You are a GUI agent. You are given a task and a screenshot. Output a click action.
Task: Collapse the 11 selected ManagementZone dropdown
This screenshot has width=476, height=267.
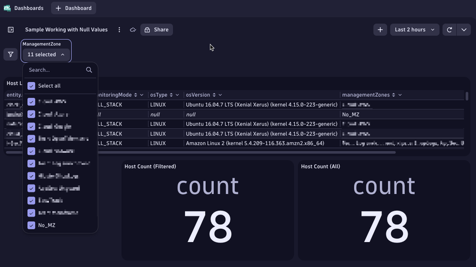[x=46, y=54]
